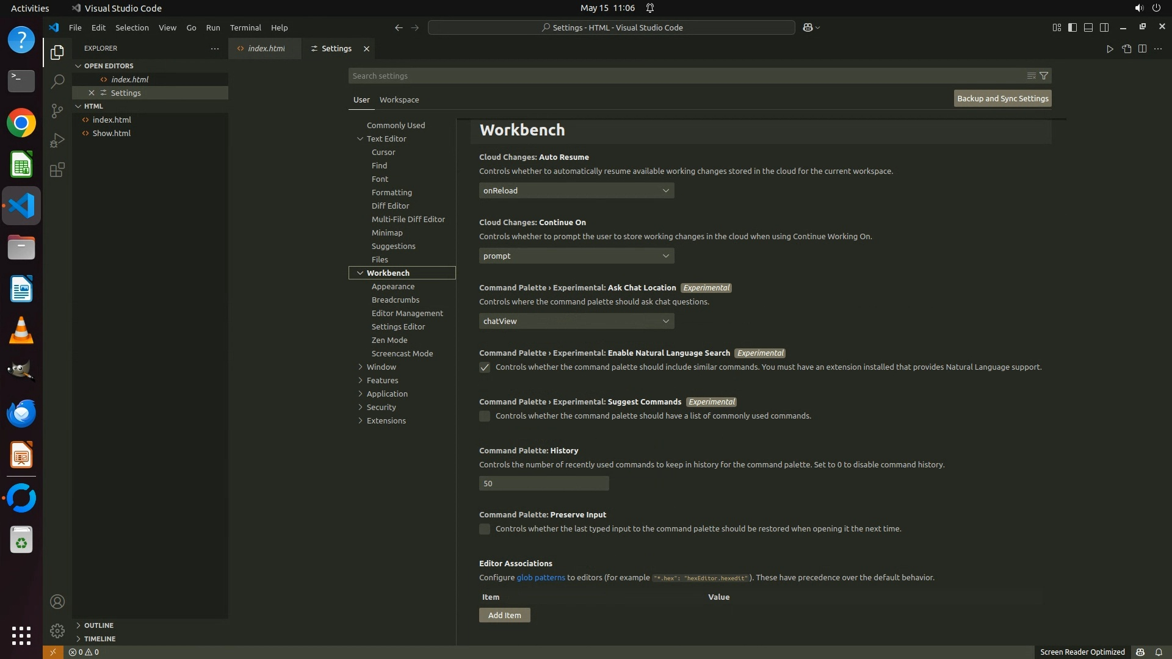Open Run and Debug view
1172x659 pixels.
pyautogui.click(x=57, y=140)
